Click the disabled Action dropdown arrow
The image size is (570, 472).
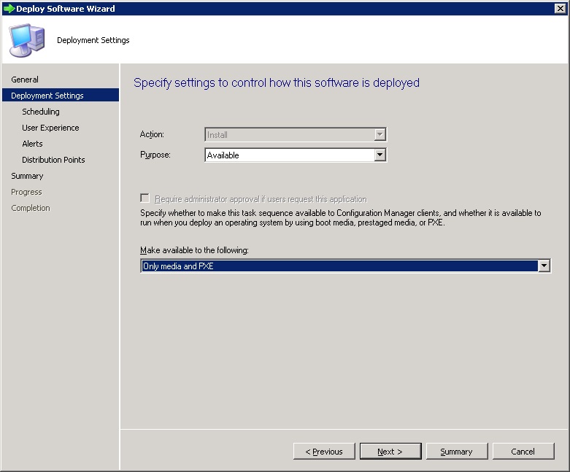tap(379, 134)
